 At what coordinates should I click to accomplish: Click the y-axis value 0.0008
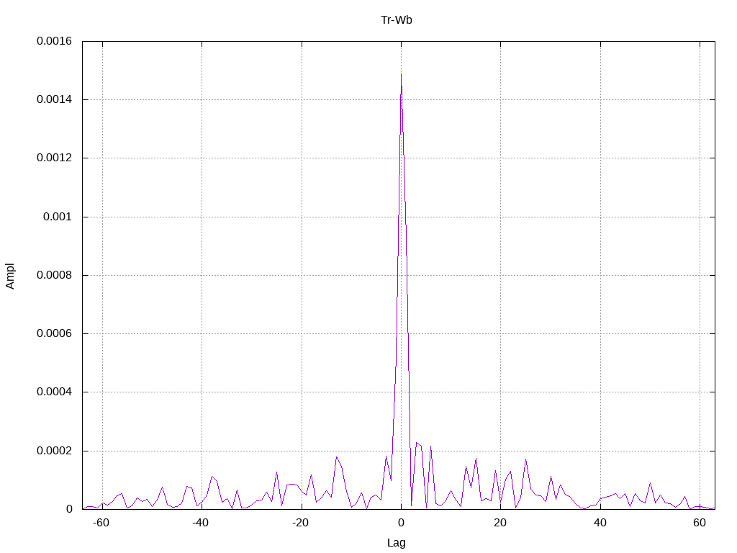55,275
